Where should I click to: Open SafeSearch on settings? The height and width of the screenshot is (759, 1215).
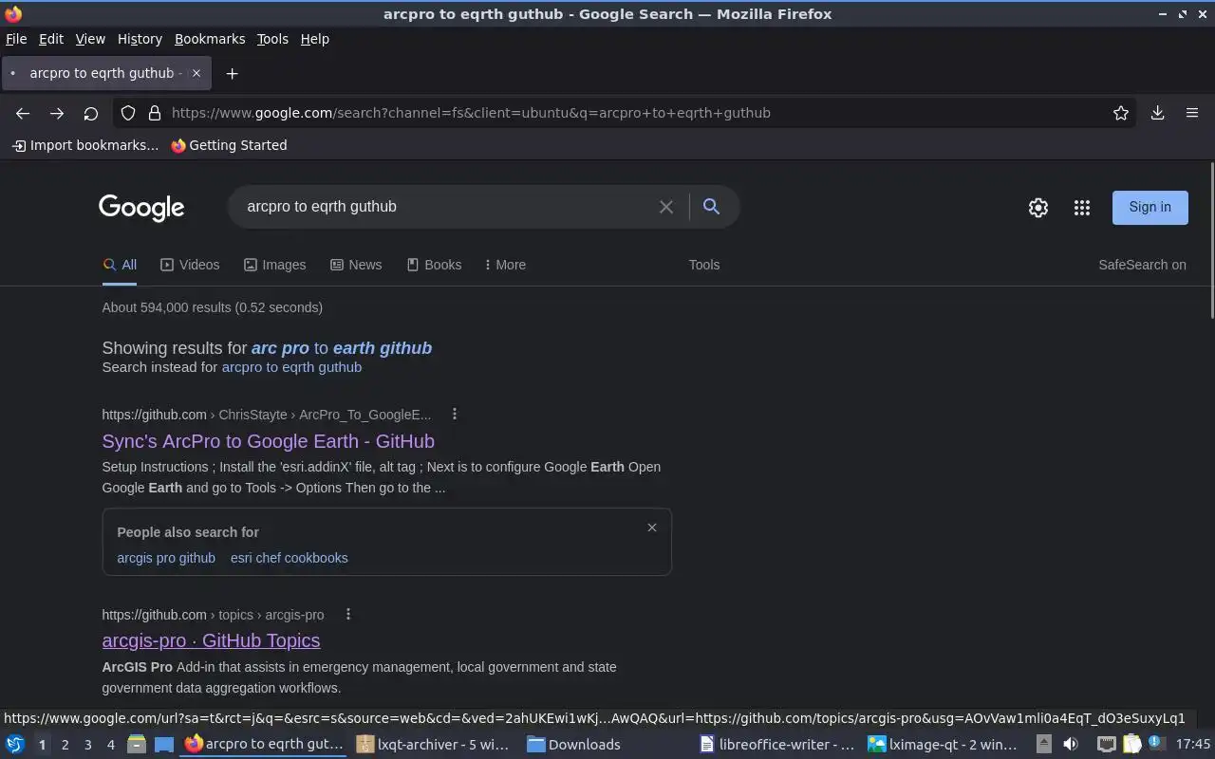[x=1142, y=265]
